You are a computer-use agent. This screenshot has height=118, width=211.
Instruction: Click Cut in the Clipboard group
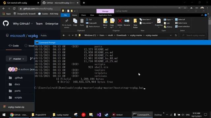(x=89, y=20)
